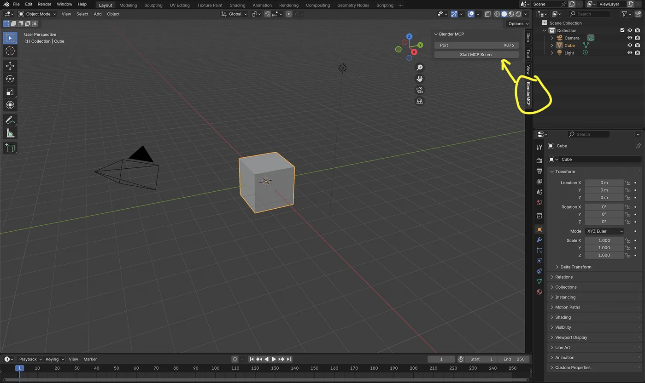Viewport: 645px width, 383px height.
Task: Expand the Camera item in the outliner
Action: [552, 38]
